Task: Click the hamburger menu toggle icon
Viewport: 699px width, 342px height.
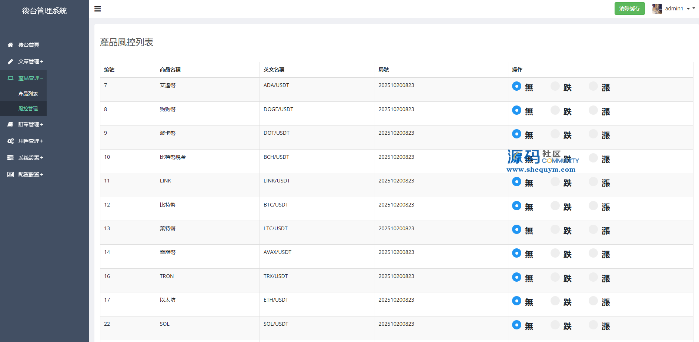Action: coord(98,9)
